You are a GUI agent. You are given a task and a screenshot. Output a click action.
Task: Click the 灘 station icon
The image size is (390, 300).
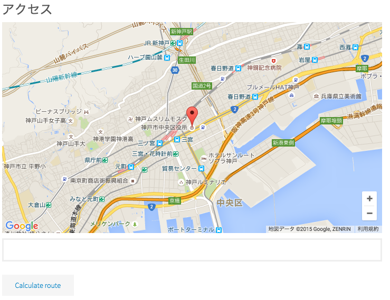(x=307, y=46)
